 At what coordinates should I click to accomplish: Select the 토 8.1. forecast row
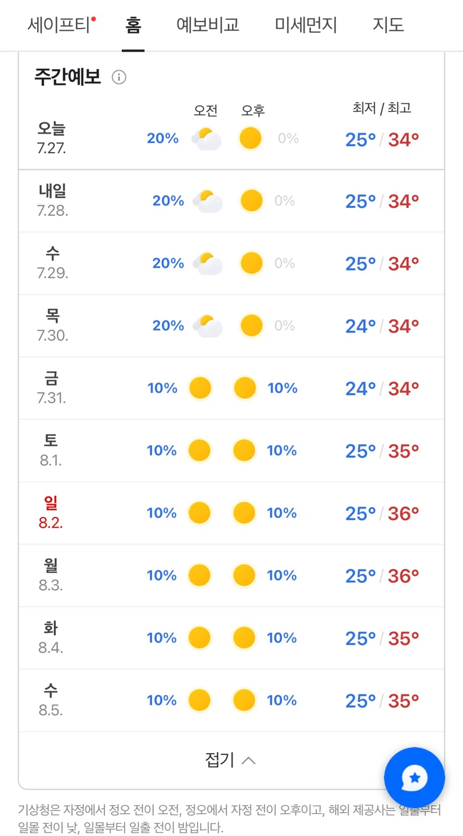tap(231, 451)
